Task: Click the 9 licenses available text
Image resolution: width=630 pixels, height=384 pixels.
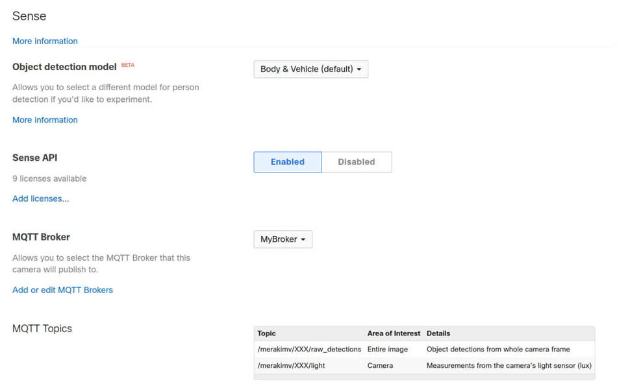Action: (49, 178)
